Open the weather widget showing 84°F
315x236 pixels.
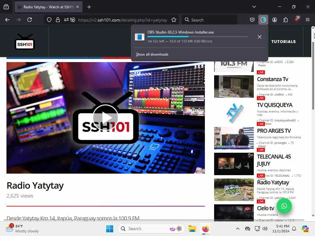(22, 229)
